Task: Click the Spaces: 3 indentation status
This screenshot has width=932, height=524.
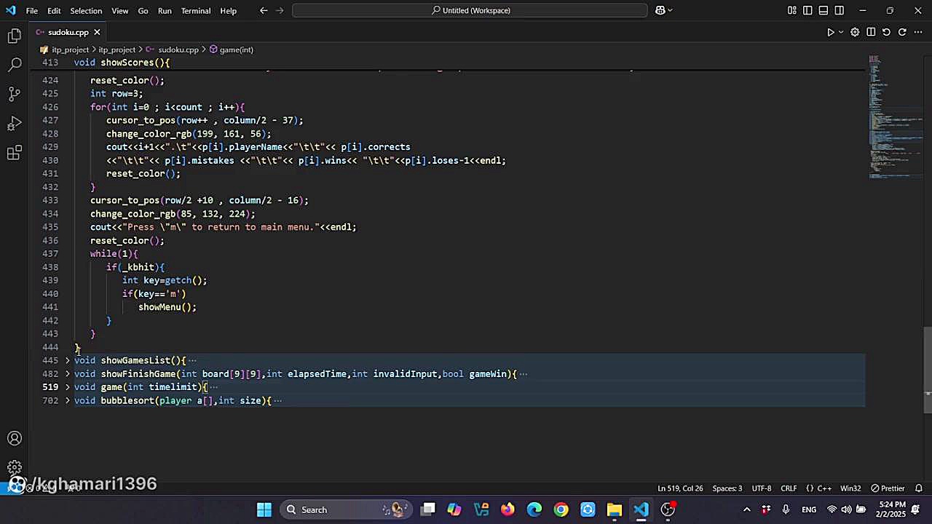Action: pyautogui.click(x=727, y=488)
